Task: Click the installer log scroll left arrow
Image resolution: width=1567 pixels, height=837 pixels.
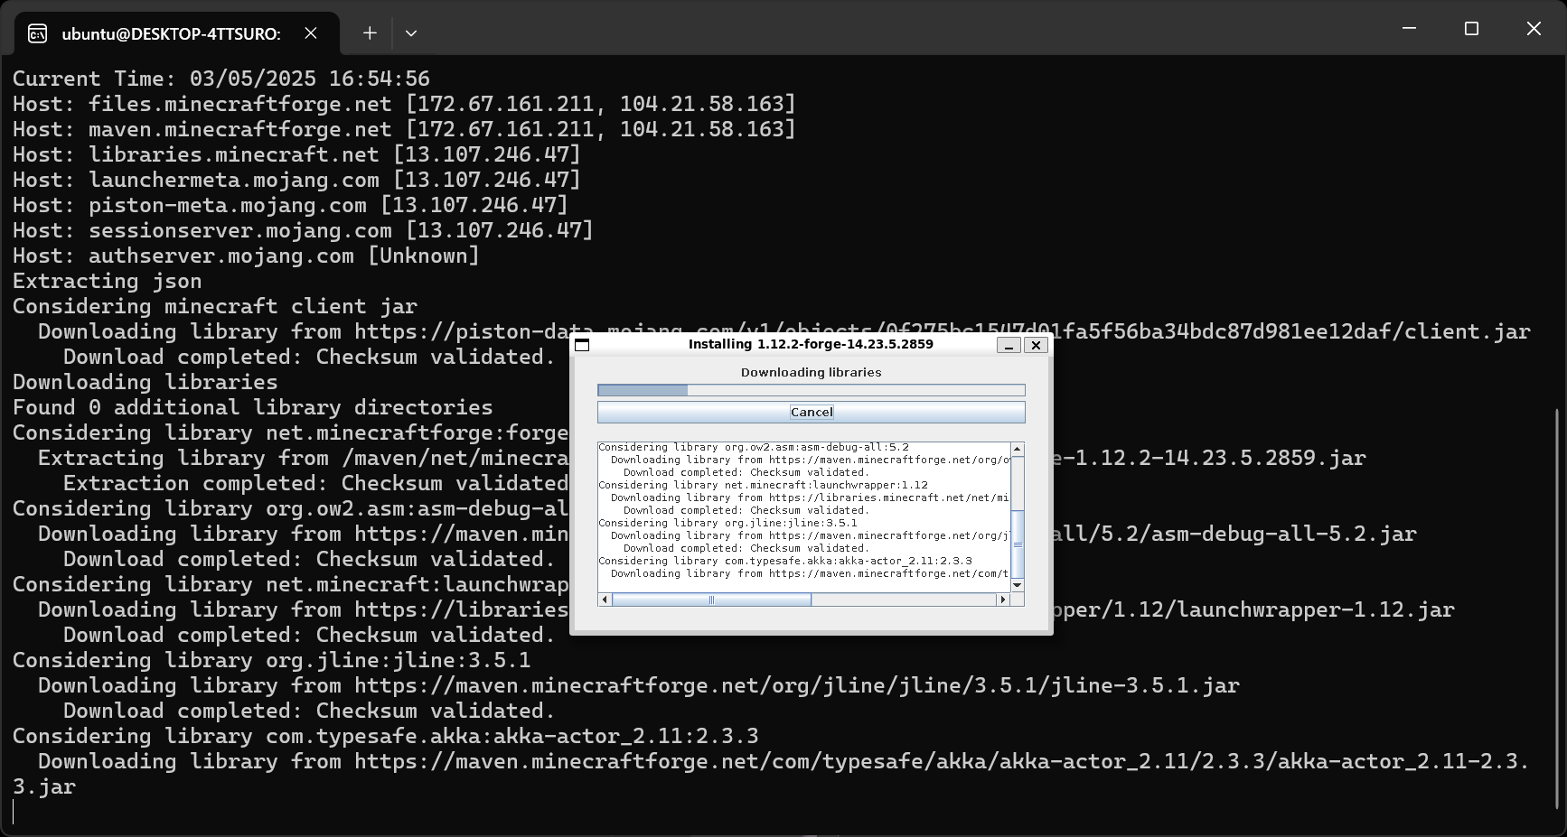Action: [605, 600]
